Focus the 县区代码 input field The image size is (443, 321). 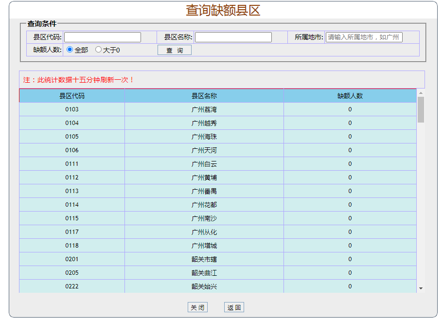(103, 37)
